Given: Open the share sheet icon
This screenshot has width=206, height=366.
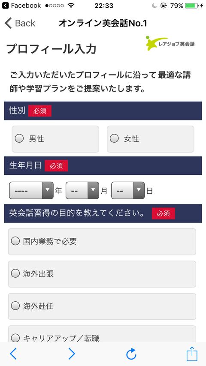Looking at the screenshot, I should click(192, 354).
